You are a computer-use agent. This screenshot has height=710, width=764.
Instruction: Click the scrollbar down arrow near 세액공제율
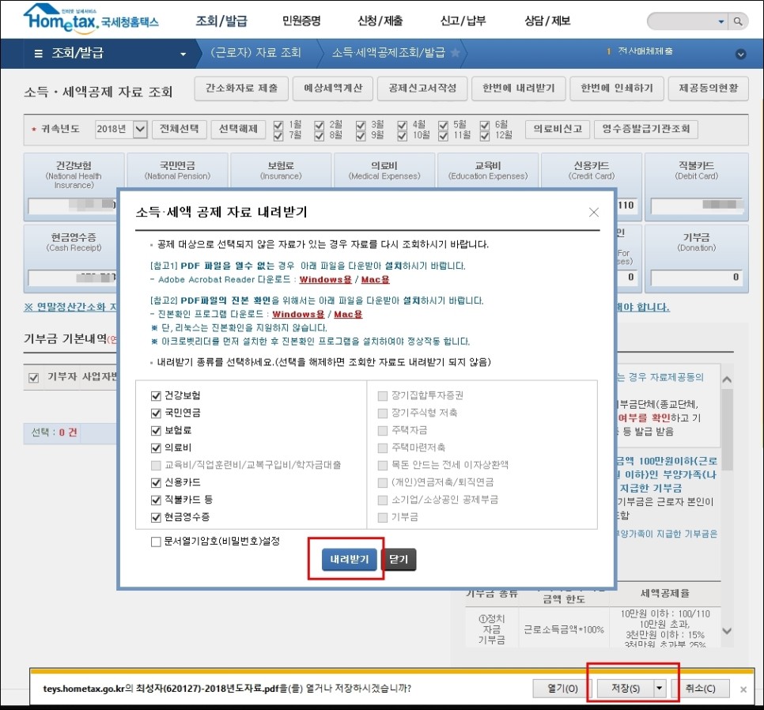click(x=727, y=631)
